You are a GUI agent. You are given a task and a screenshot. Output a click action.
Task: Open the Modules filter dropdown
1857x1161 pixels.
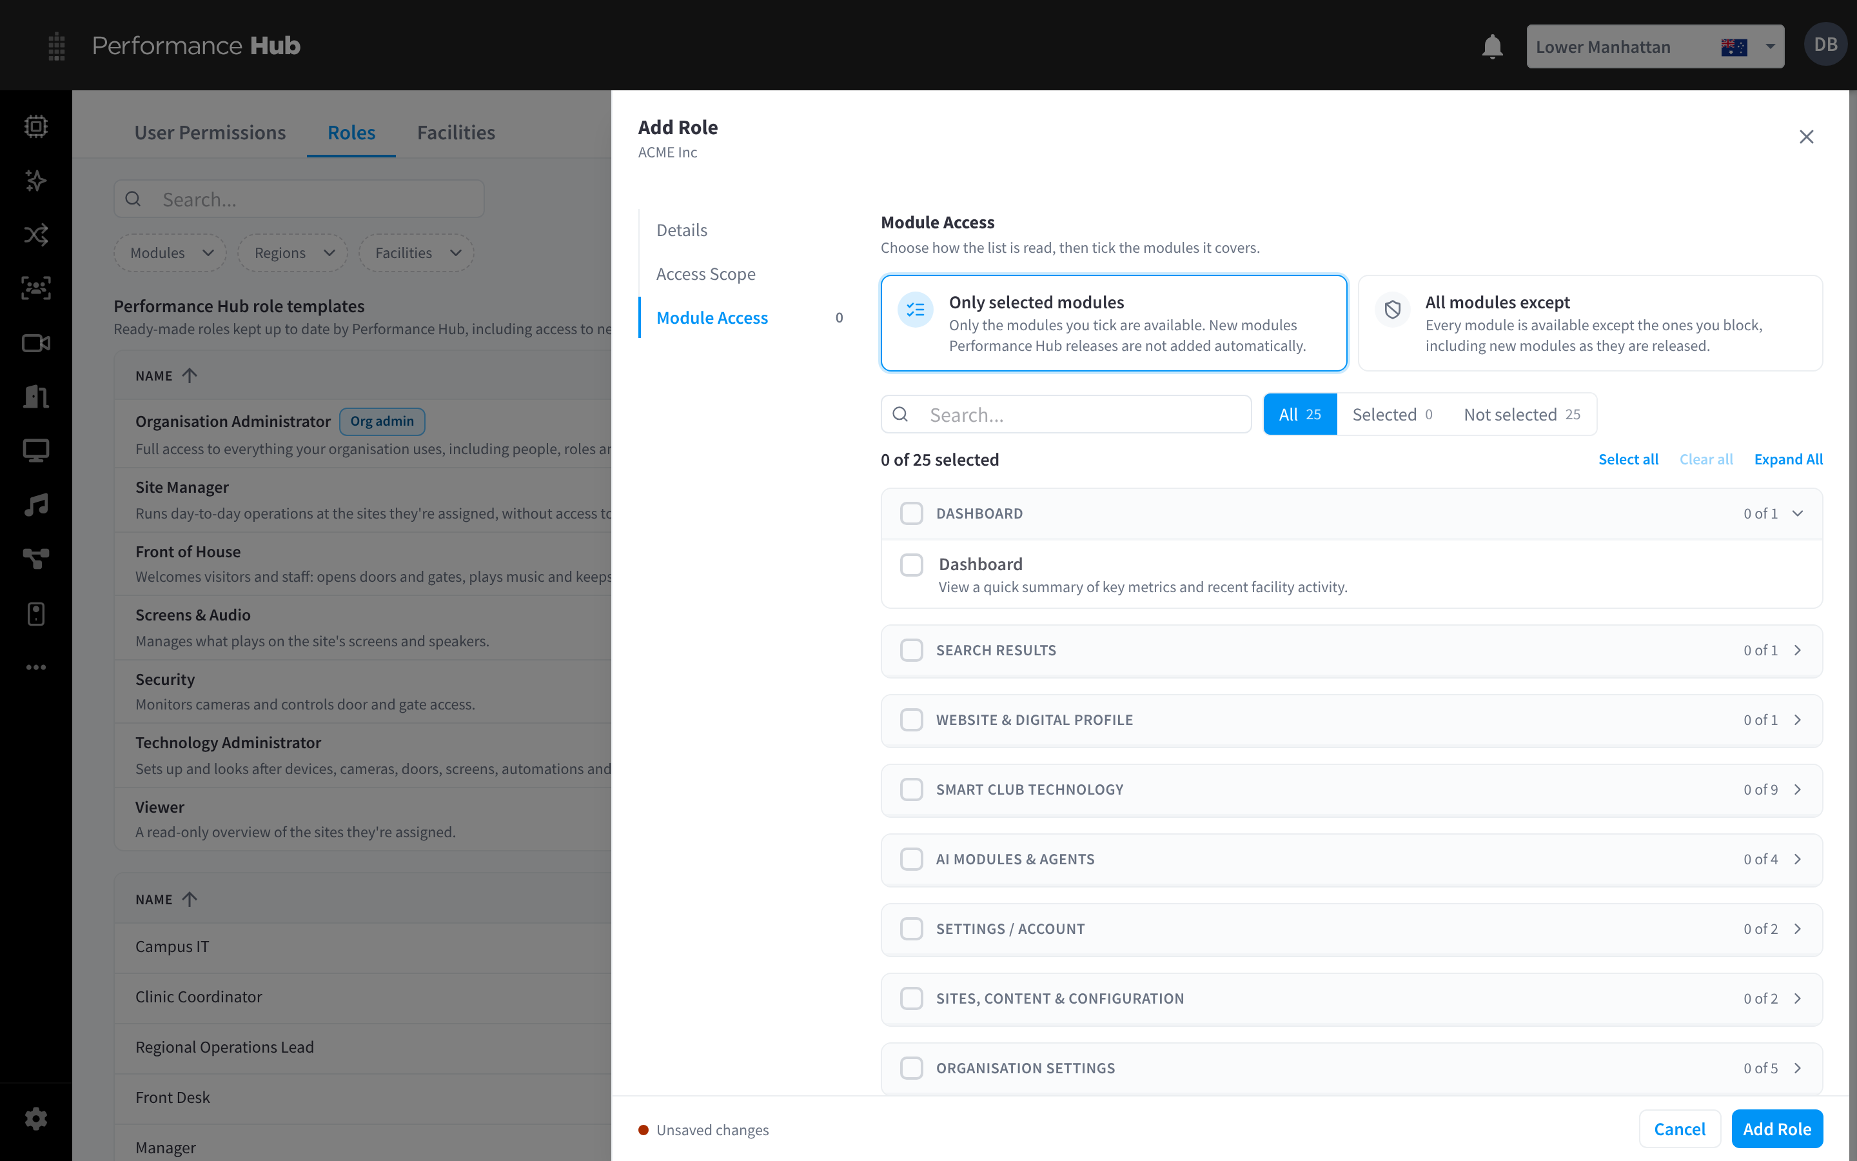(170, 253)
